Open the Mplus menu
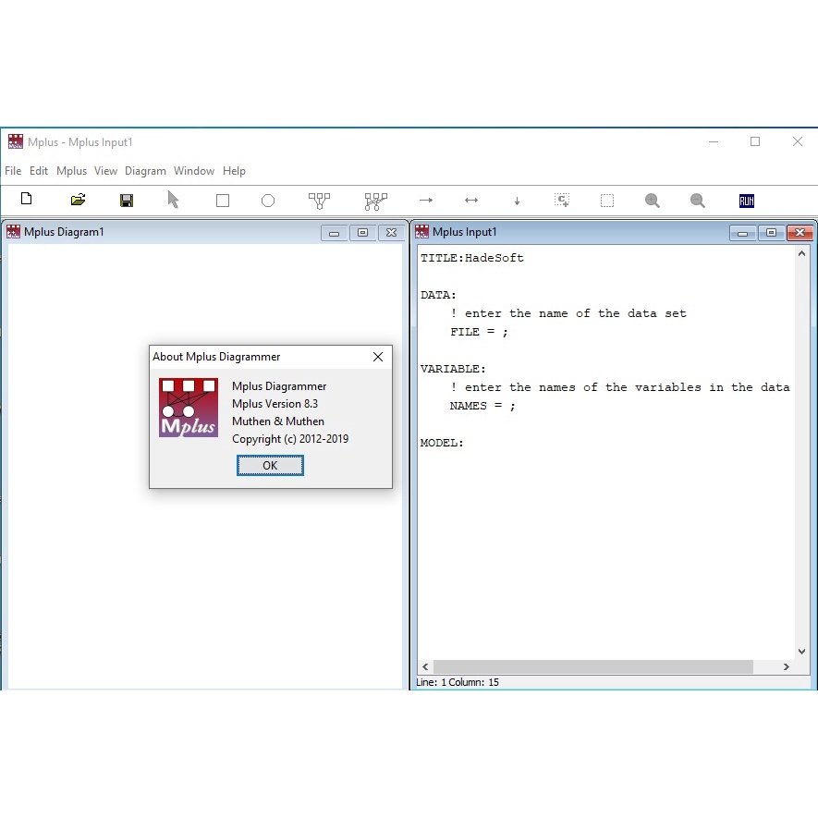Image resolution: width=818 pixels, height=818 pixels. tap(71, 171)
